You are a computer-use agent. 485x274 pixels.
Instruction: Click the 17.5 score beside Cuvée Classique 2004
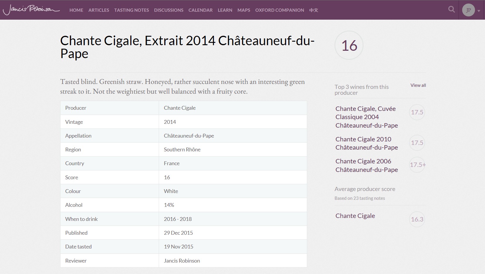417,112
